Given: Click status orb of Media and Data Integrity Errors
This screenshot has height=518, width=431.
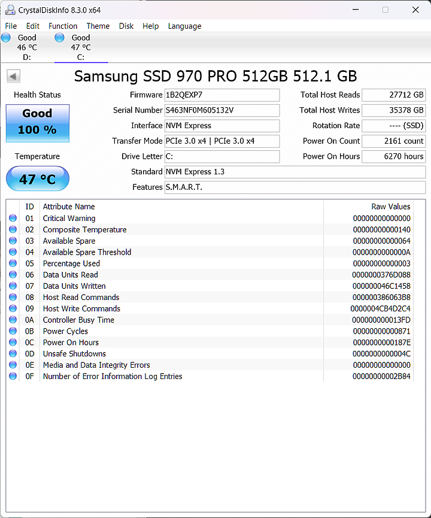Looking at the screenshot, I should (x=13, y=365).
